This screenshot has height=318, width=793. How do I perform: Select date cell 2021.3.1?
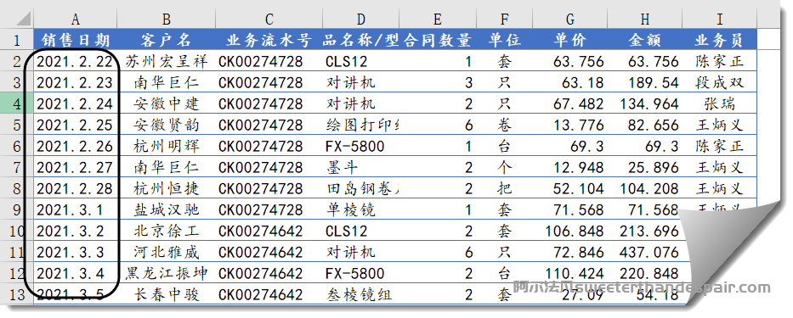click(76, 209)
